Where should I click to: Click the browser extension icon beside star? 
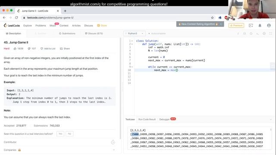(220, 18)
